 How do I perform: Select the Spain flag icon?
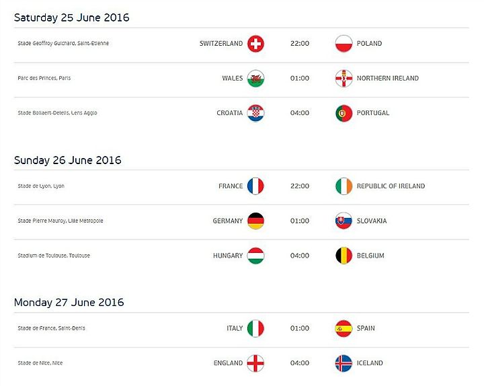click(344, 328)
